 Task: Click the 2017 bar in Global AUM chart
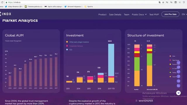(x=56, y=72)
